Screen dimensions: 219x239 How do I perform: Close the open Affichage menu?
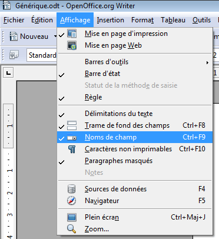click(x=75, y=20)
